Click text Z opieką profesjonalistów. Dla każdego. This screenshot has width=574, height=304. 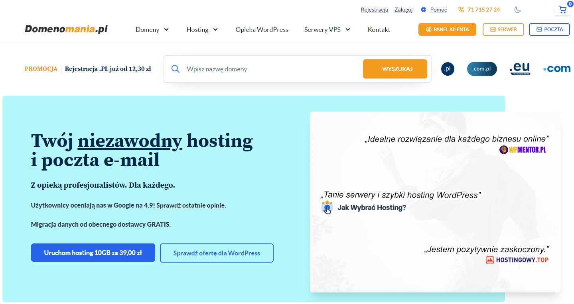click(x=103, y=185)
